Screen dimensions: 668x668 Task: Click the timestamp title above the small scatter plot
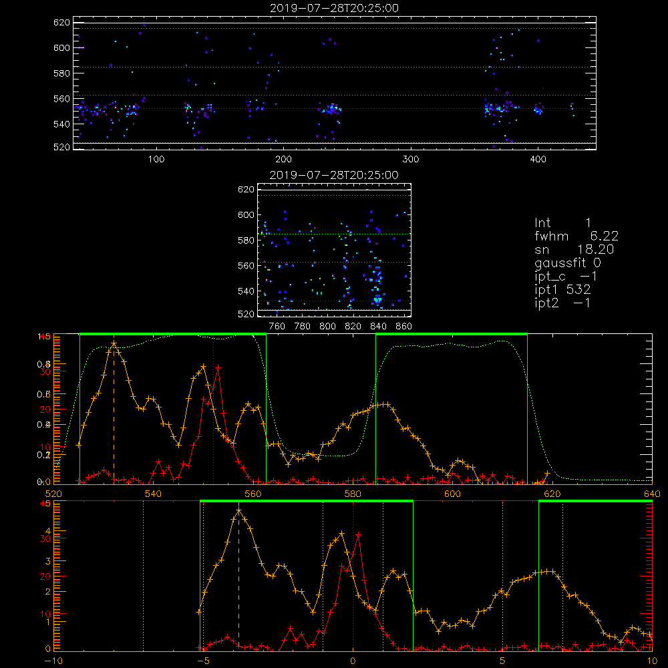pyautogui.click(x=334, y=175)
